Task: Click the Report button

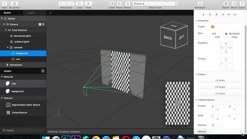Action: [226, 3]
